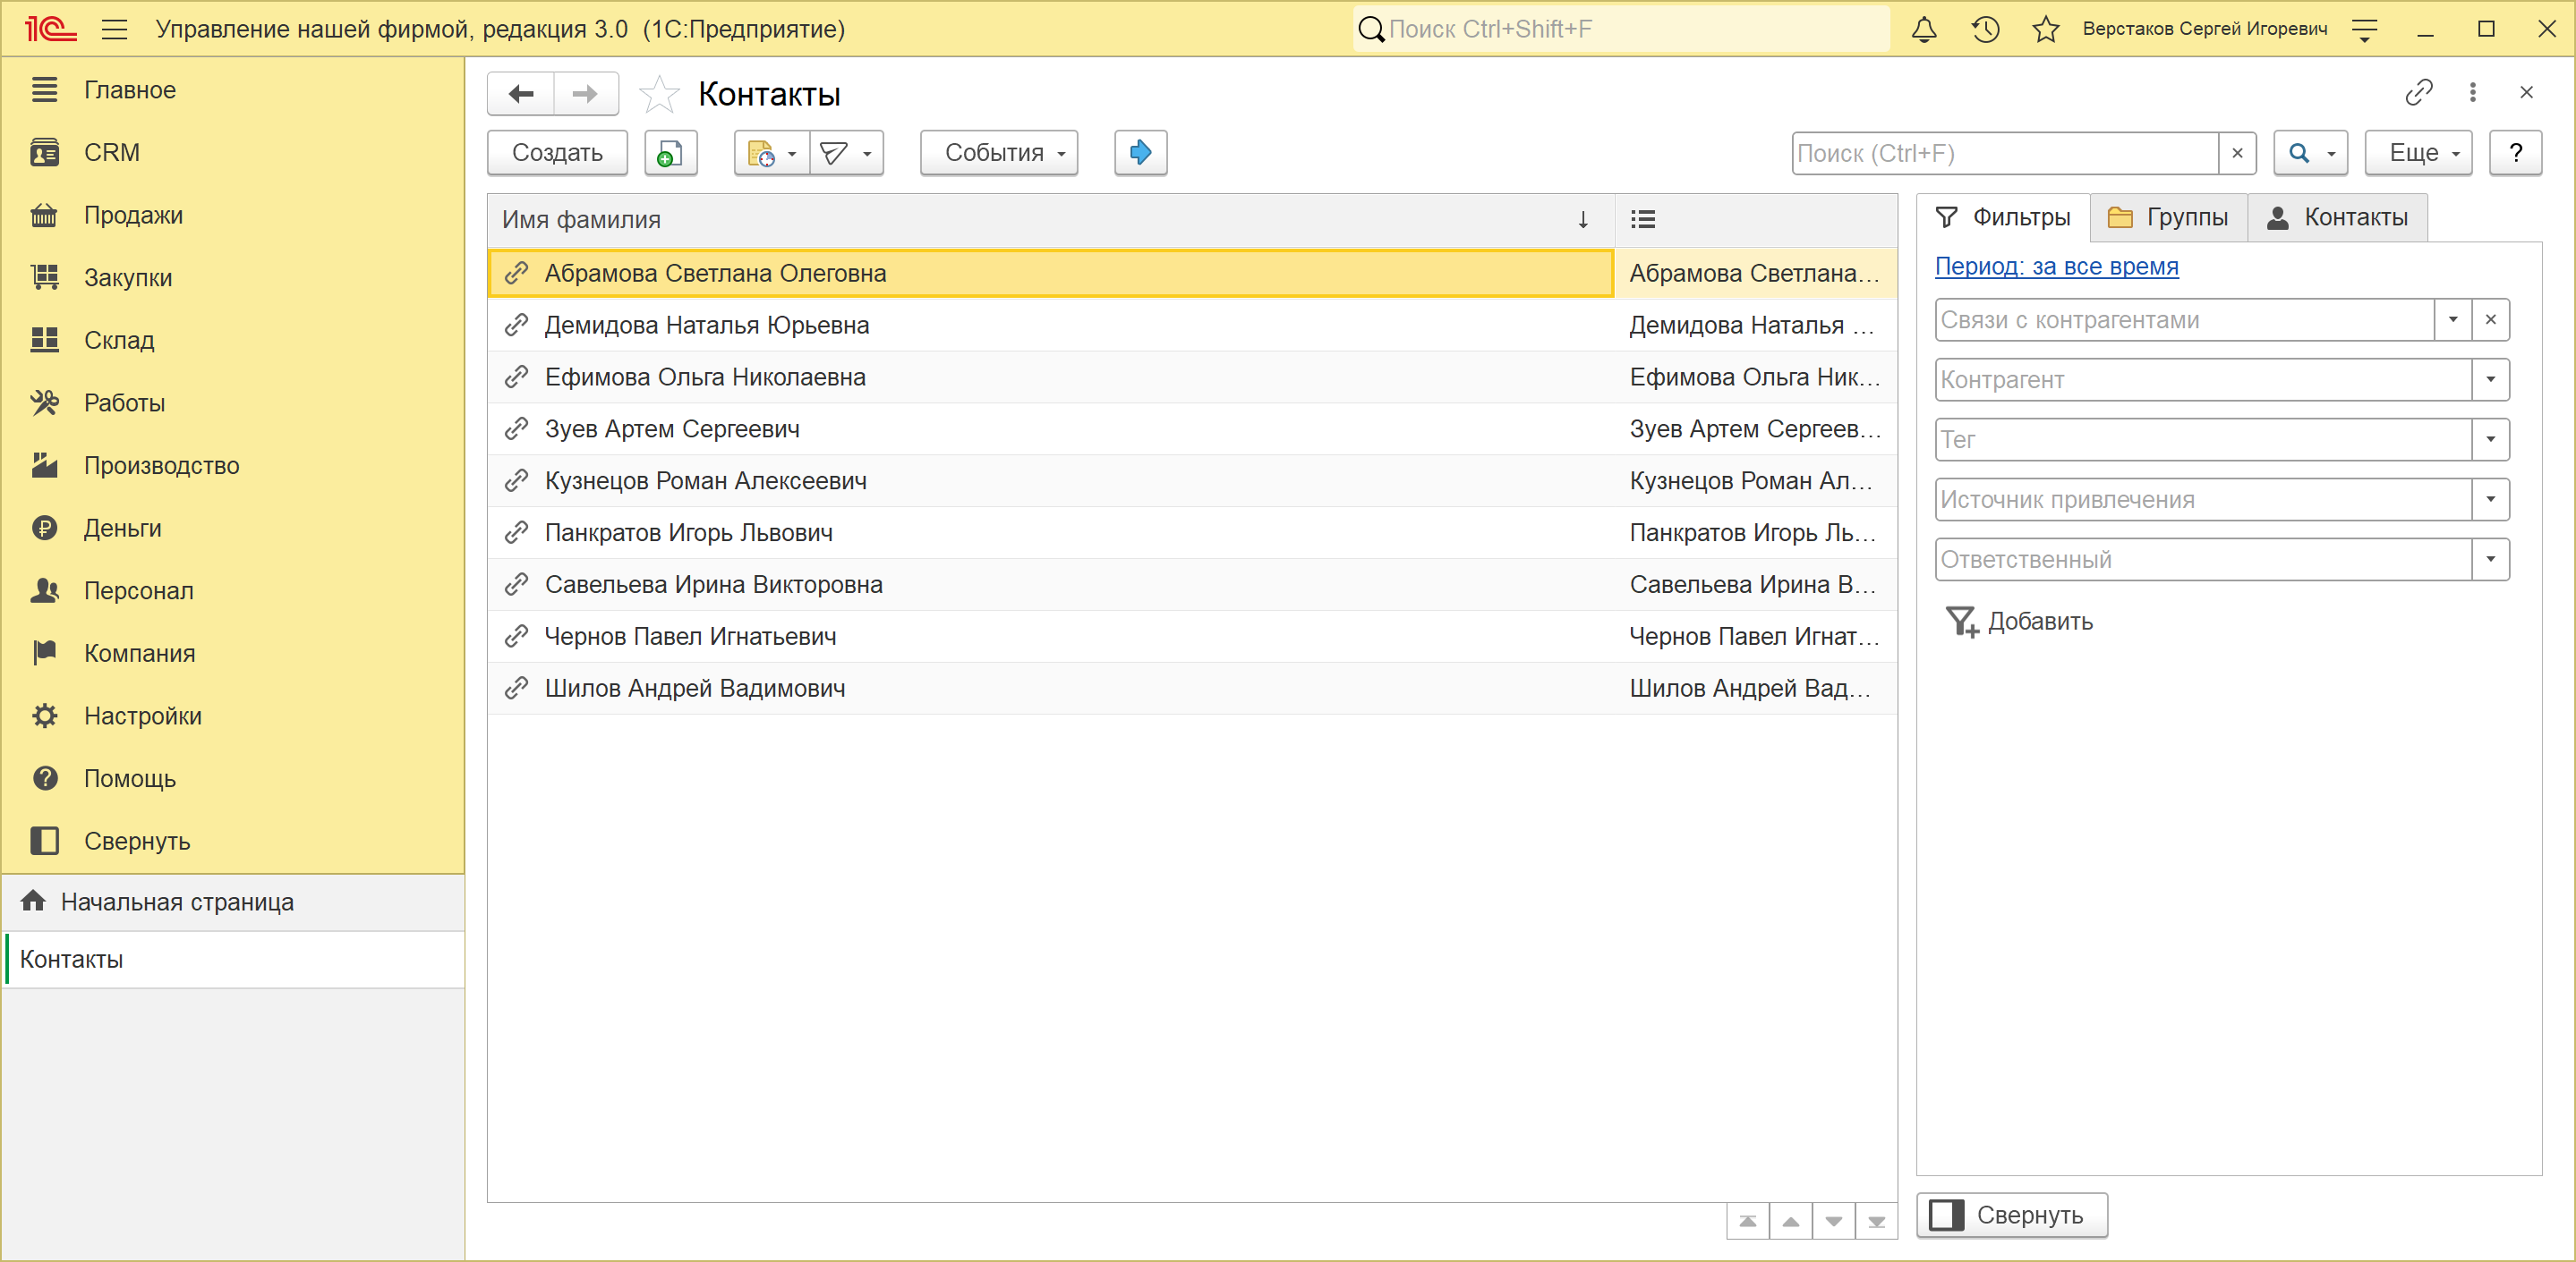Jump to the last row of the list
Viewport: 2576px width, 1262px height.
tap(1877, 1221)
